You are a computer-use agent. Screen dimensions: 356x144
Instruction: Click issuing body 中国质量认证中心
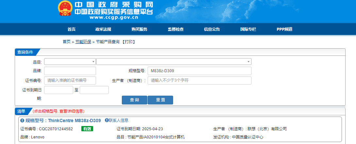pos(248,137)
